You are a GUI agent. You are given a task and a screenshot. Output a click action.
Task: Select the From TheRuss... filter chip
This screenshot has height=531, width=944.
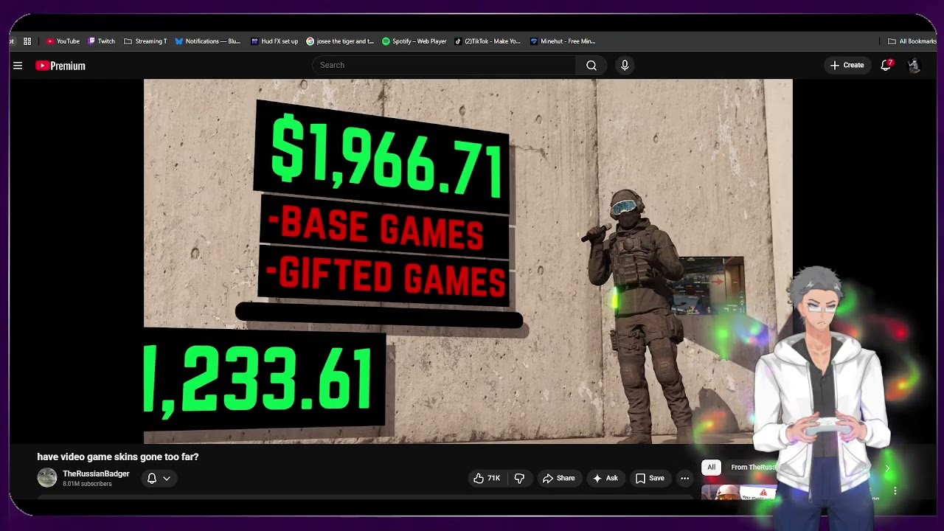tap(752, 467)
